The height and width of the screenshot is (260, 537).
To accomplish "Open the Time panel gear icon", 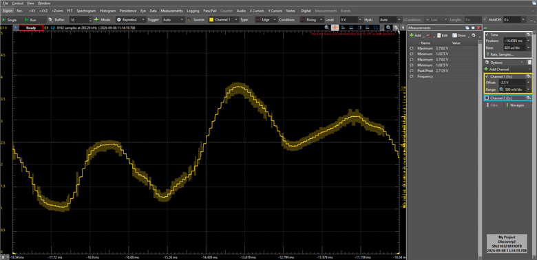I will click(x=529, y=34).
